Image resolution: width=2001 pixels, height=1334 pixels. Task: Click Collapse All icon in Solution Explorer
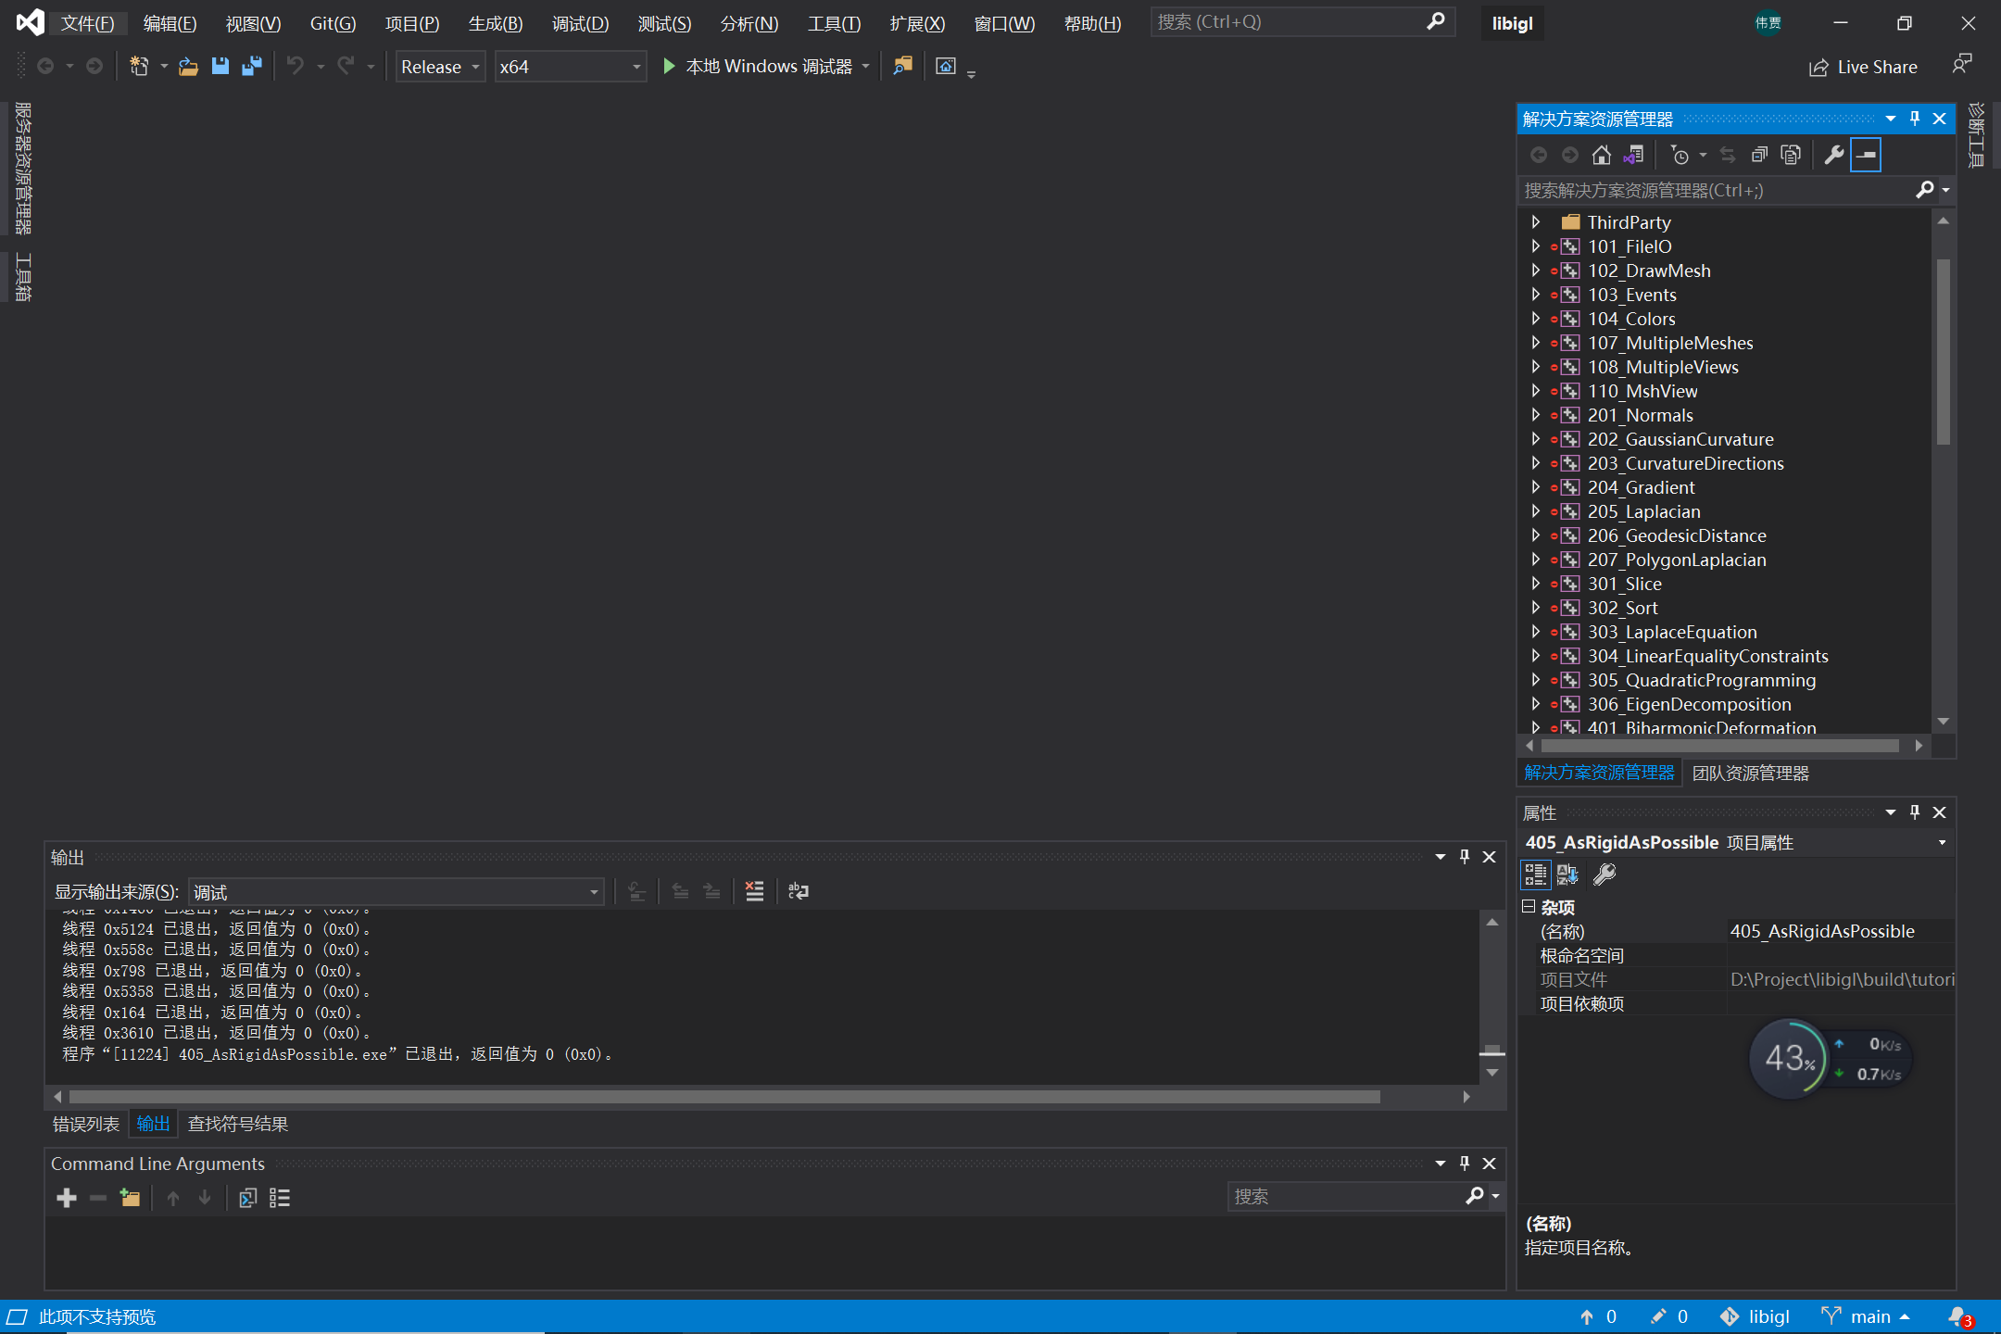pos(1759,155)
